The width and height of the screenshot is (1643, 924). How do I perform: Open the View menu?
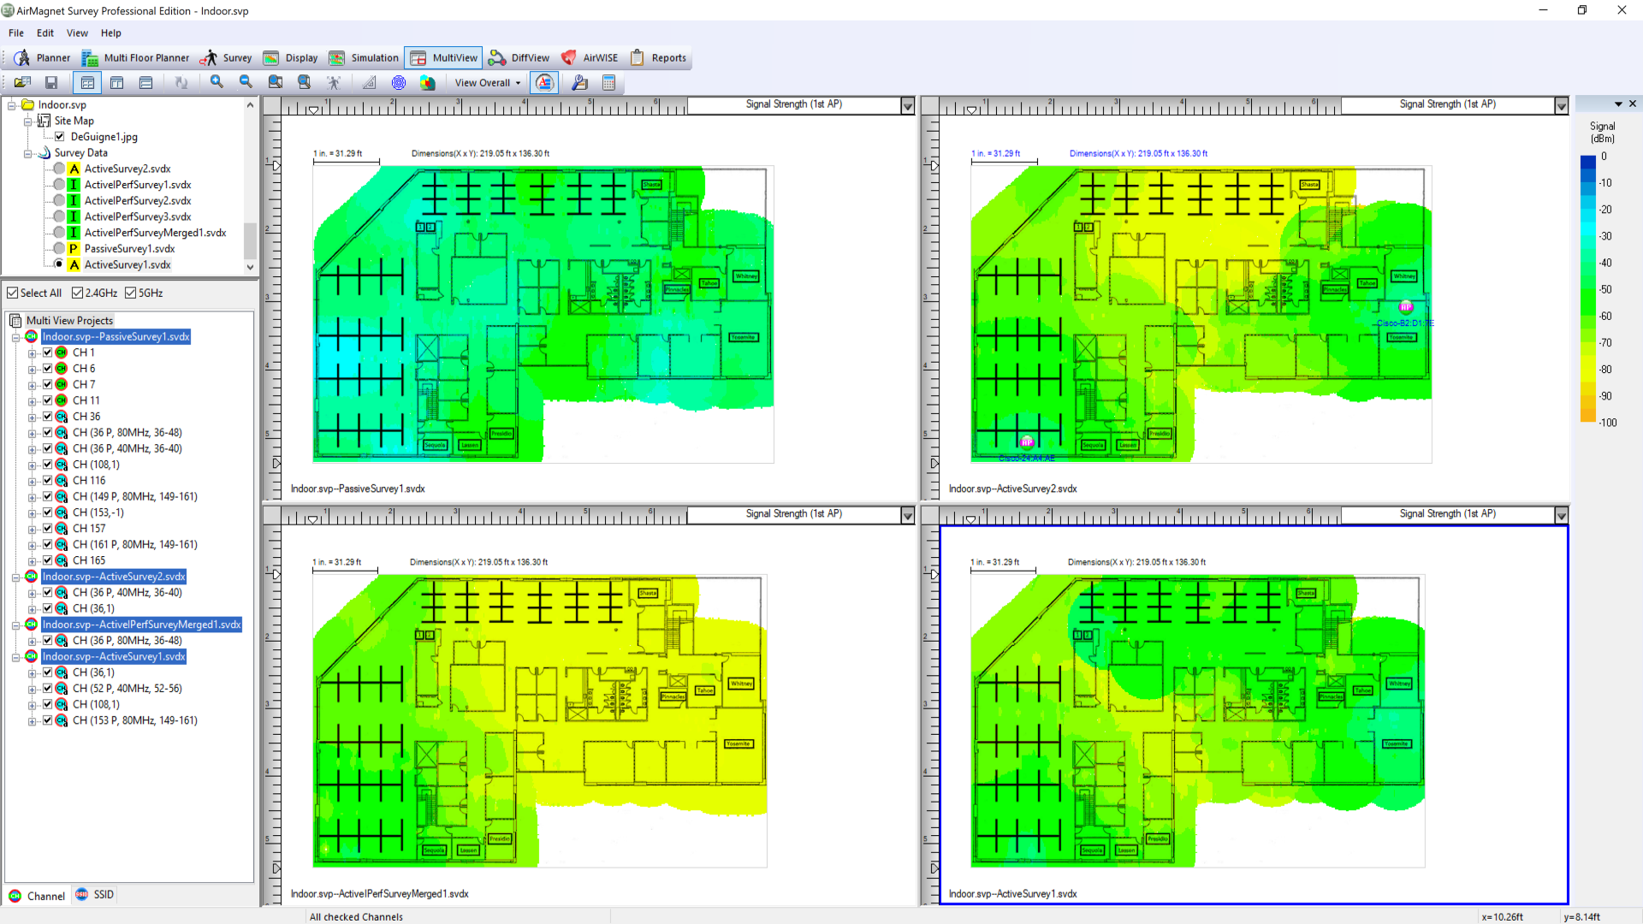(77, 33)
